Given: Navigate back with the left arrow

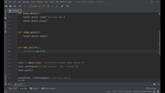Looking at the screenshot, I should 20,6.
